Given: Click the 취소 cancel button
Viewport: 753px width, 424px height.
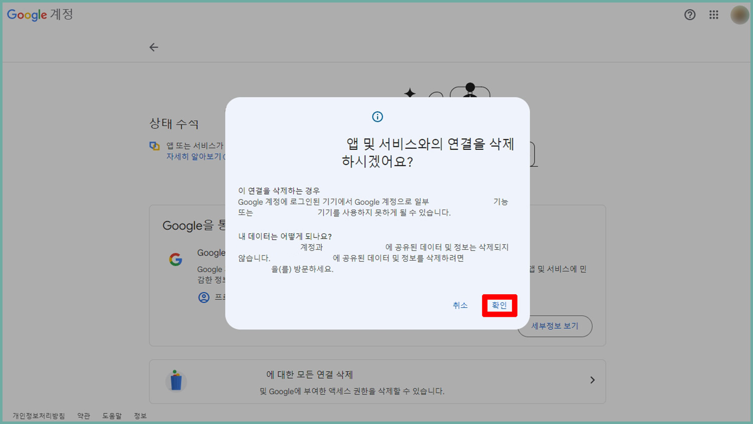Looking at the screenshot, I should point(460,305).
